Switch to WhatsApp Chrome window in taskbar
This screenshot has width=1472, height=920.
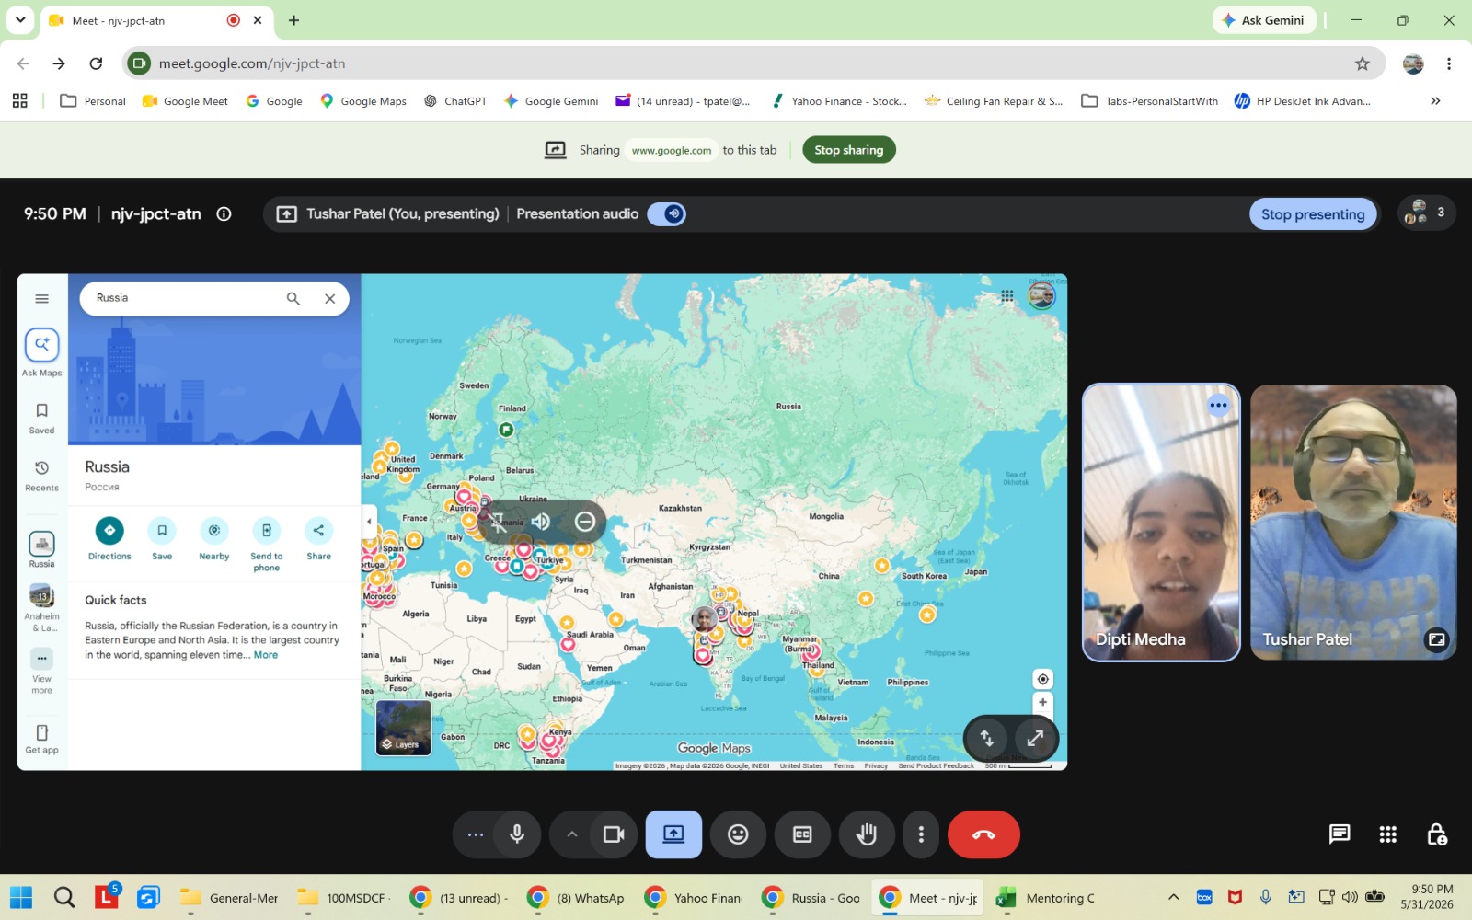click(577, 898)
